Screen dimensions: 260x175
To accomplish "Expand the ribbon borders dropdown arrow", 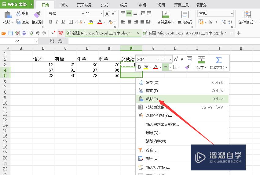I will [75, 22].
